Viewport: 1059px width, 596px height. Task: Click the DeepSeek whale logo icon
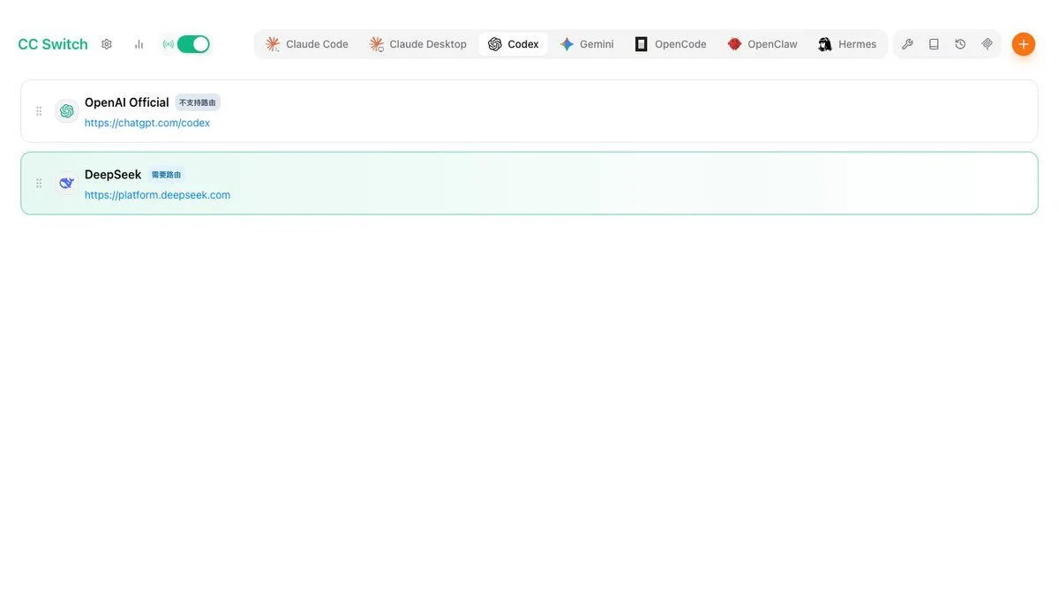point(66,184)
